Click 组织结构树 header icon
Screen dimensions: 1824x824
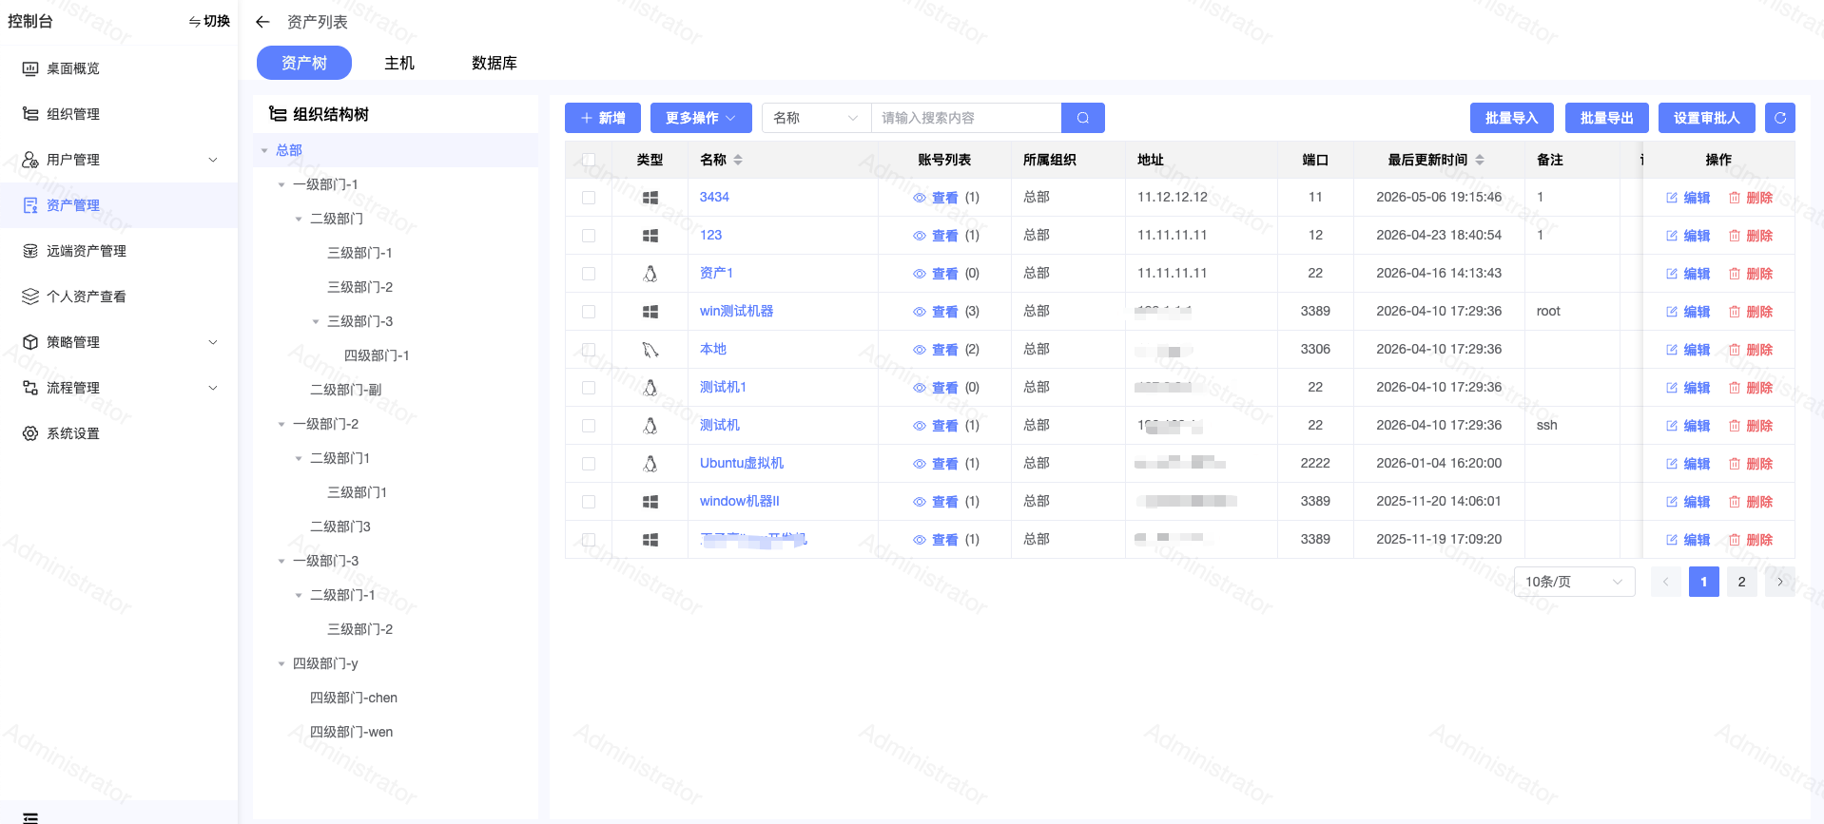pos(278,114)
